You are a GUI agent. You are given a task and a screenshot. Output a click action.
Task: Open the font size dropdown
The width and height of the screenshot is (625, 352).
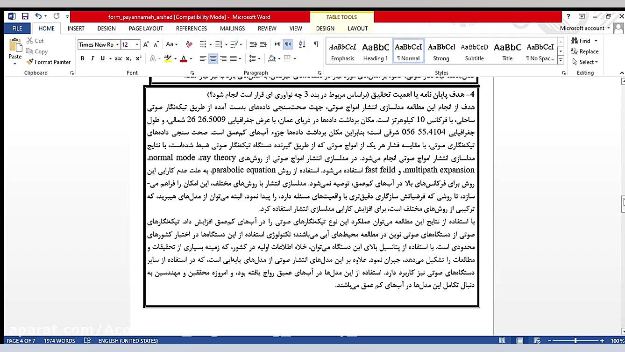coord(136,44)
